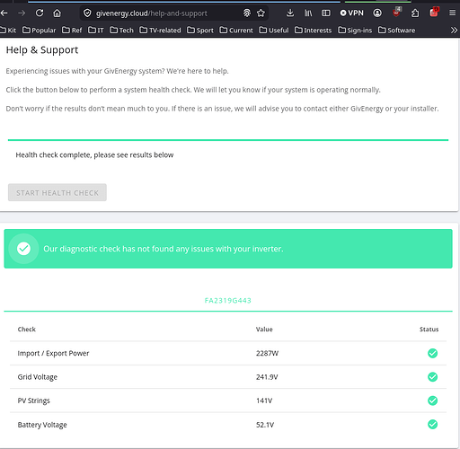Image resolution: width=460 pixels, height=449 pixels.
Task: Expand the bookmarks overflow chevron
Action: [454, 31]
